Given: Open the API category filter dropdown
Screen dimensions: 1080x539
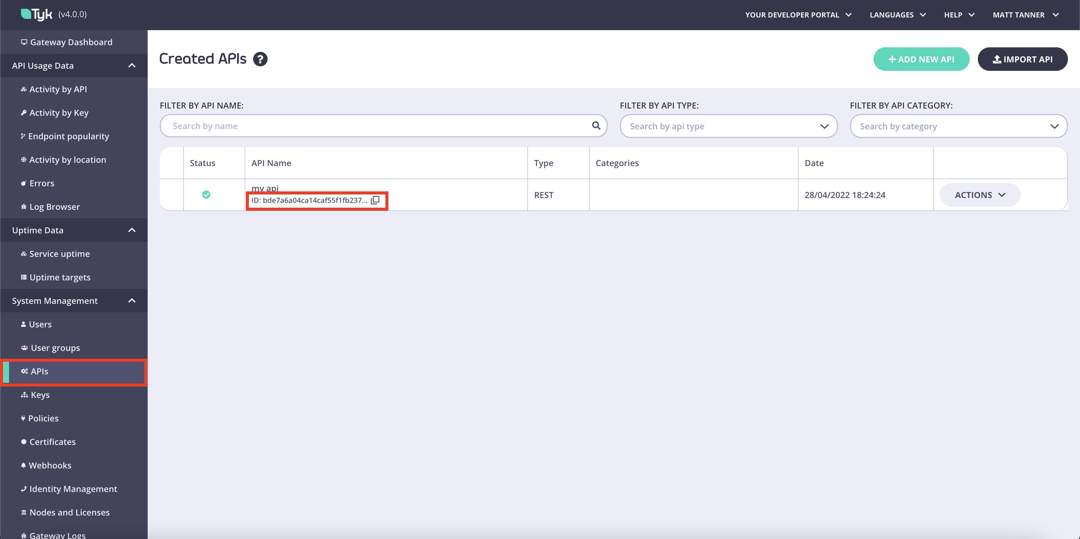Looking at the screenshot, I should pos(958,126).
